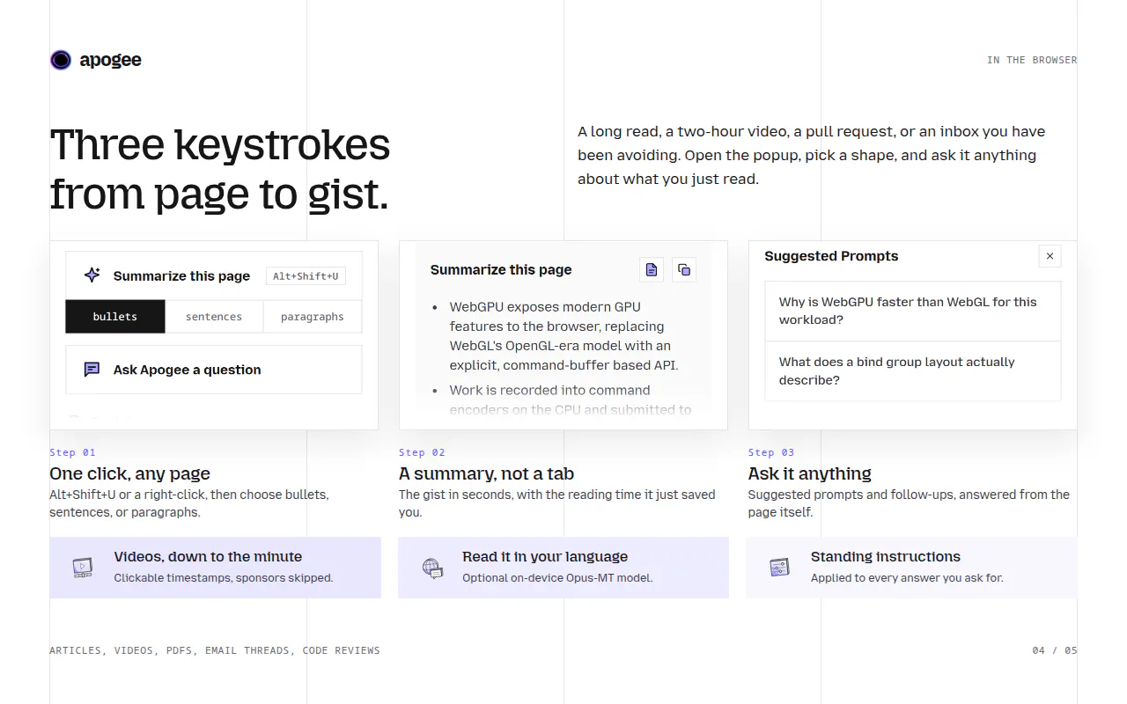The width and height of the screenshot is (1127, 704).
Task: Pick the prompt about WebGPU faster than WebGL
Action: pos(913,311)
